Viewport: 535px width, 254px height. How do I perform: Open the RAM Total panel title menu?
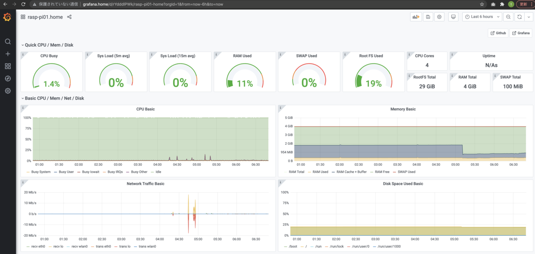coord(467,77)
